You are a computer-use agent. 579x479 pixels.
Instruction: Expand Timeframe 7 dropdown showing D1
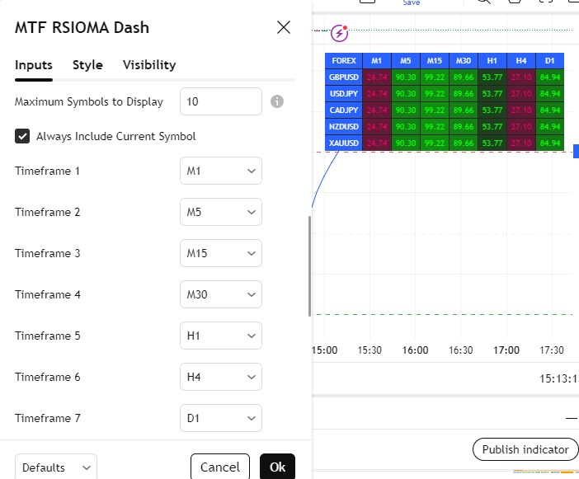[220, 418]
